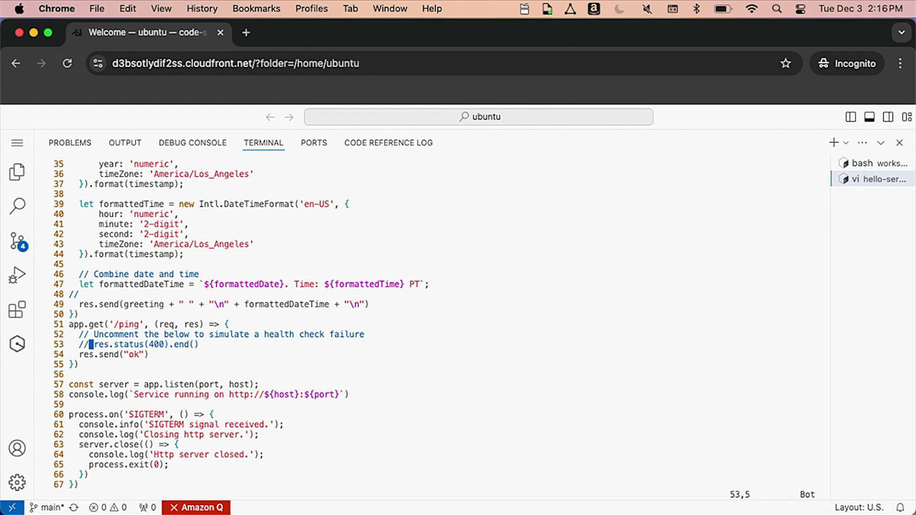Switch to the OUTPUT tab
916x515 pixels.
[x=125, y=143]
